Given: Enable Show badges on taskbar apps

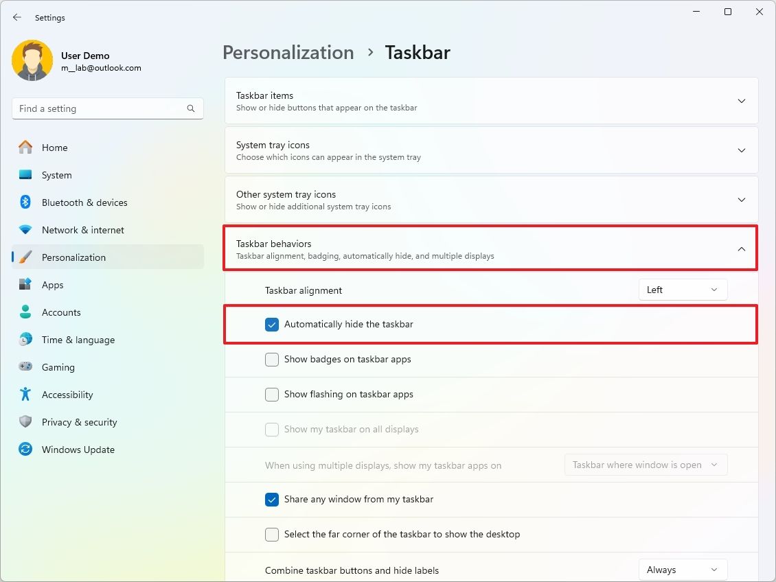Looking at the screenshot, I should click(x=272, y=359).
